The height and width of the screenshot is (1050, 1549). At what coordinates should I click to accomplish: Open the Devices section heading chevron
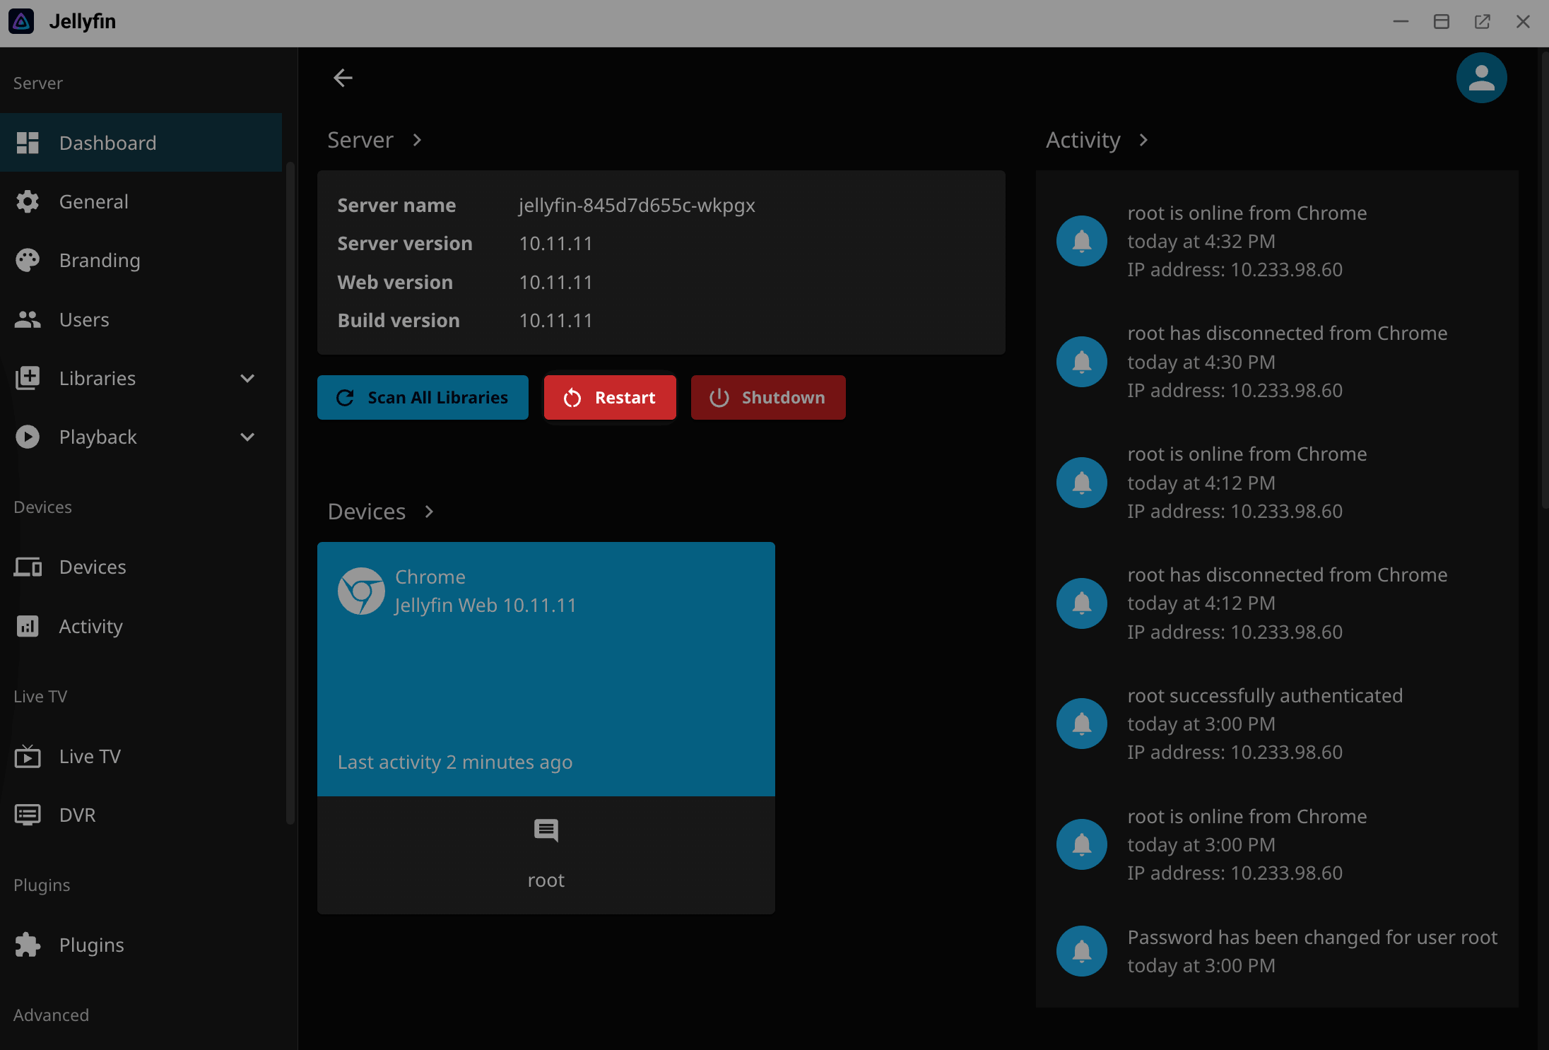[x=429, y=512]
